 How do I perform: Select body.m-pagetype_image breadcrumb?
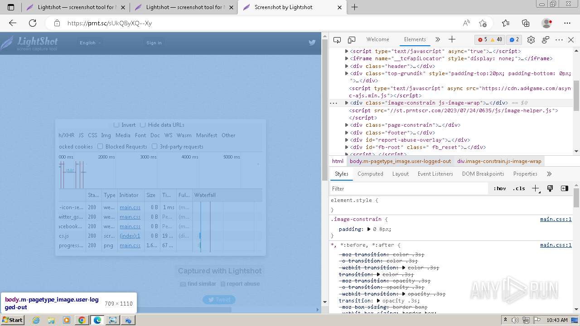tap(400, 161)
